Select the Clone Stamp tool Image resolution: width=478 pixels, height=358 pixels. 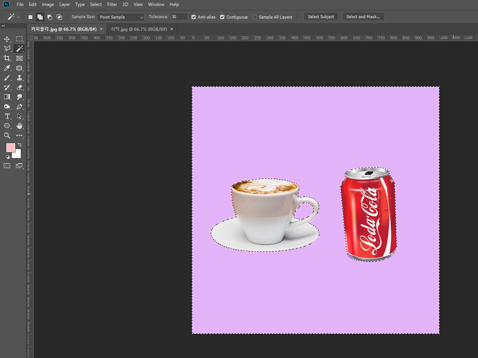[19, 78]
